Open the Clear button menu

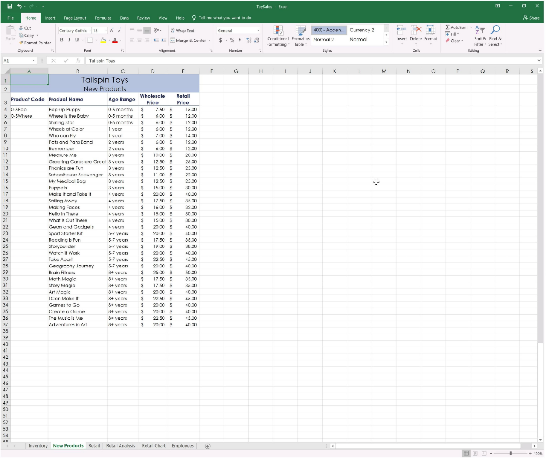click(454, 41)
